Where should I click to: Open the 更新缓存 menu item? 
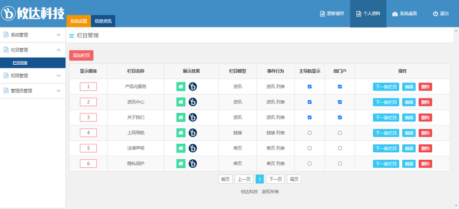(332, 13)
